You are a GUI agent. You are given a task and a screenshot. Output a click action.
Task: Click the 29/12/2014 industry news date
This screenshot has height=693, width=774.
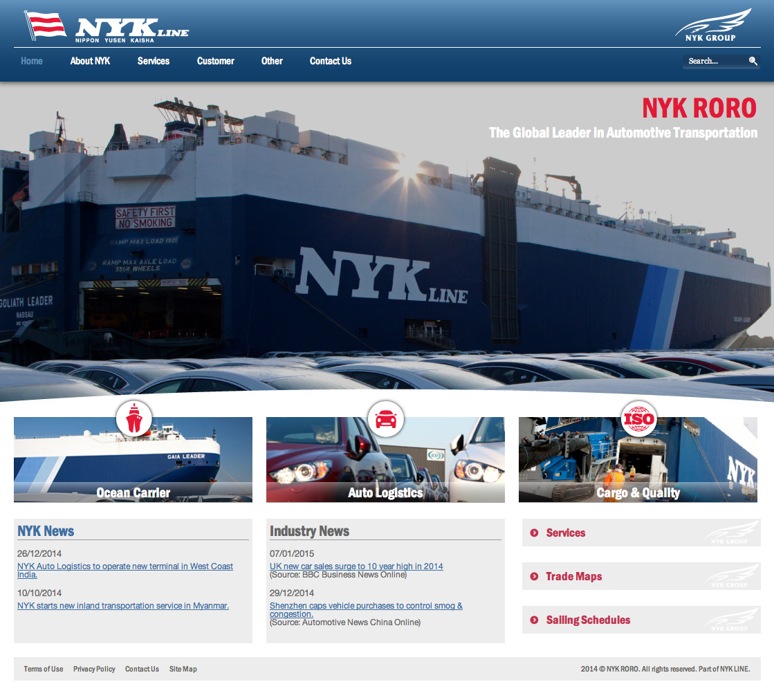tap(292, 593)
